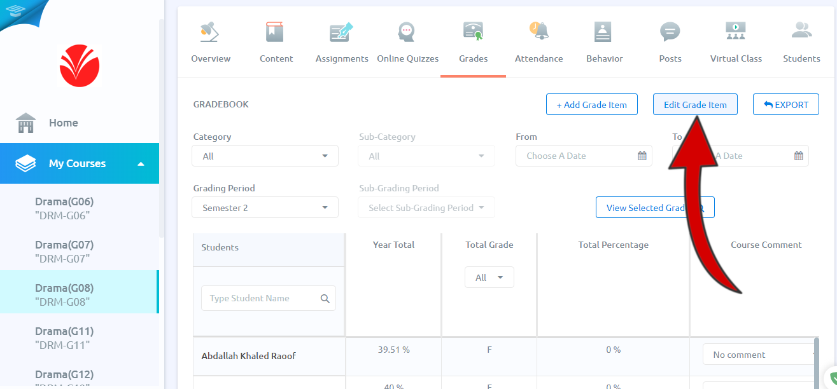837x389 pixels.
Task: Open the Sub-Category dropdown
Action: point(426,156)
